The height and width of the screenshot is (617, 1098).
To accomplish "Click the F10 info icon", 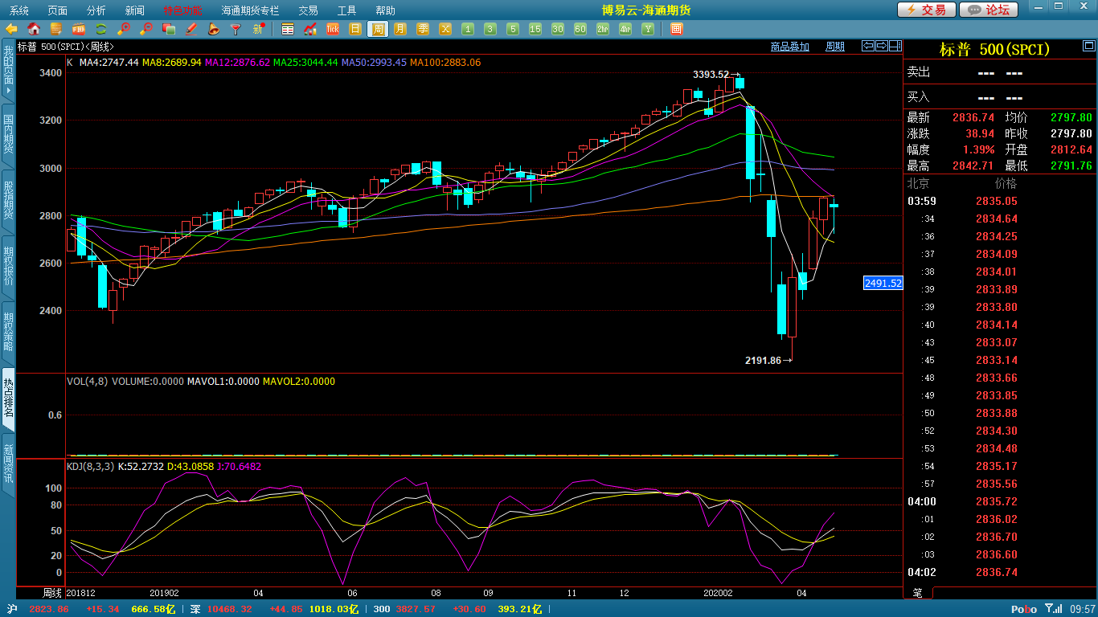I will point(79,29).
